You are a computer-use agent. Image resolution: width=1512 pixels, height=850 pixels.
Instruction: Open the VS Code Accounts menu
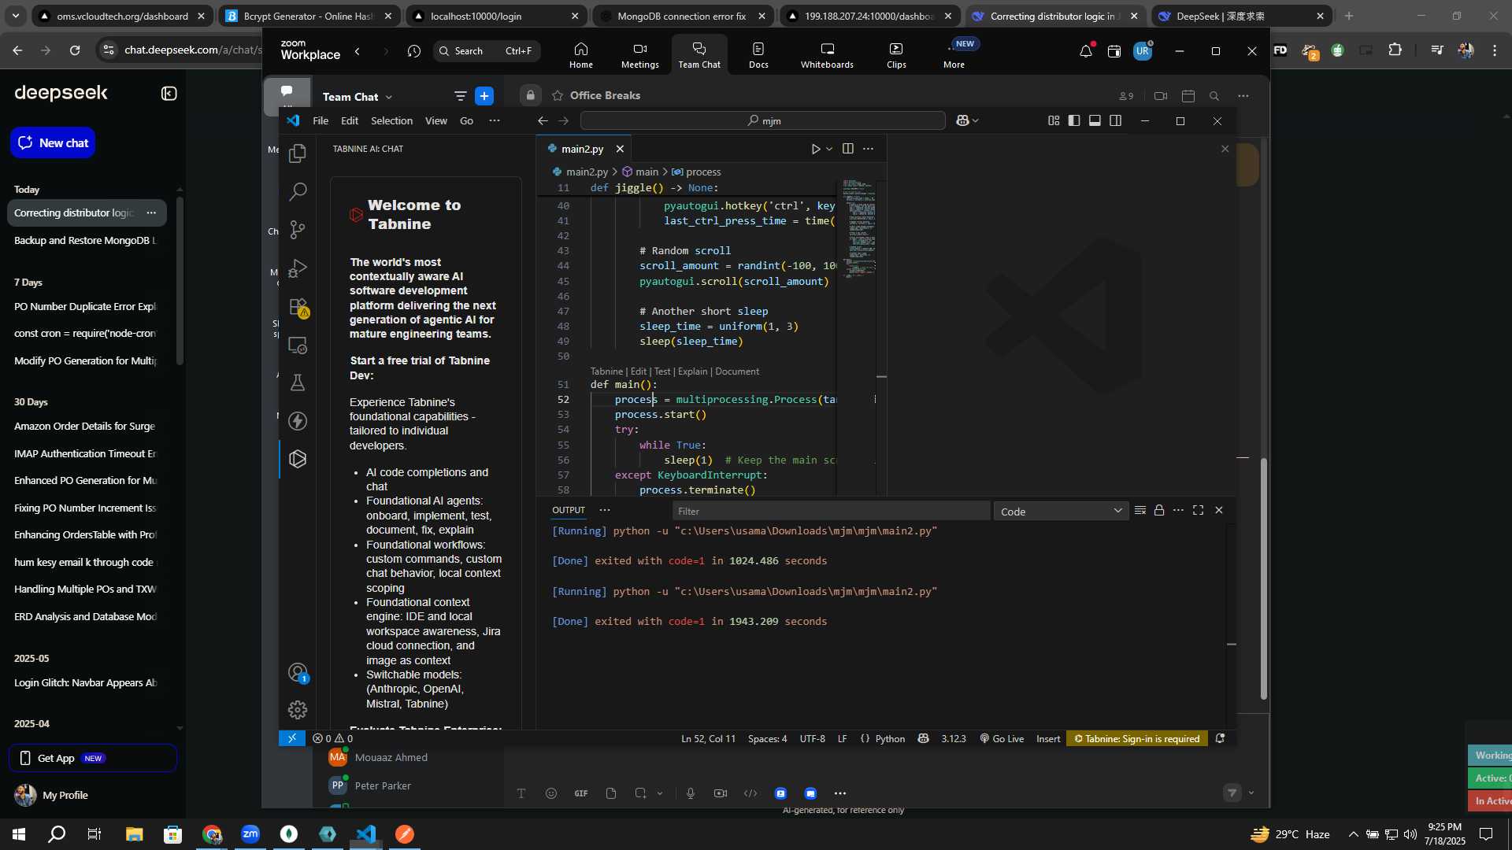click(298, 673)
